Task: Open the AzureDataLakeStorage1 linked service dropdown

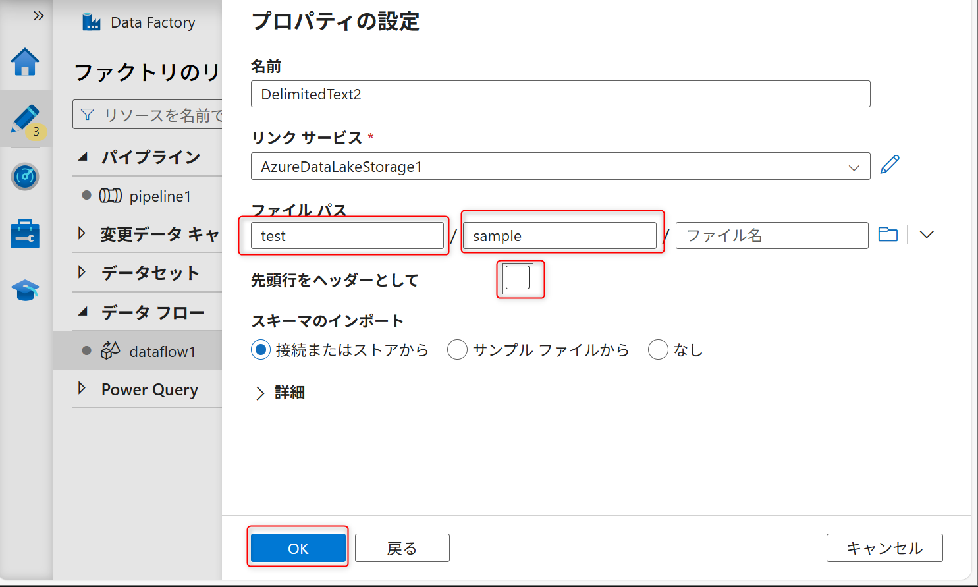Action: point(853,166)
